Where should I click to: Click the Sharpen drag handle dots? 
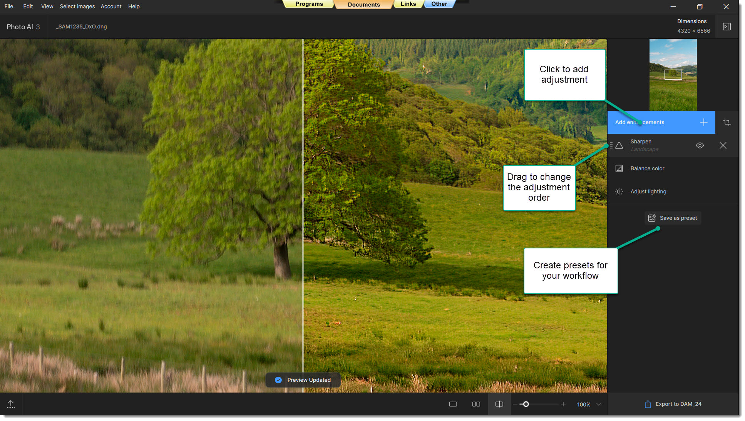[x=611, y=145]
